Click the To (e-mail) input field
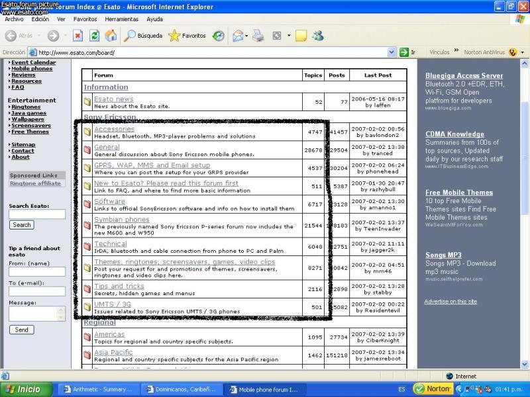 click(37, 291)
